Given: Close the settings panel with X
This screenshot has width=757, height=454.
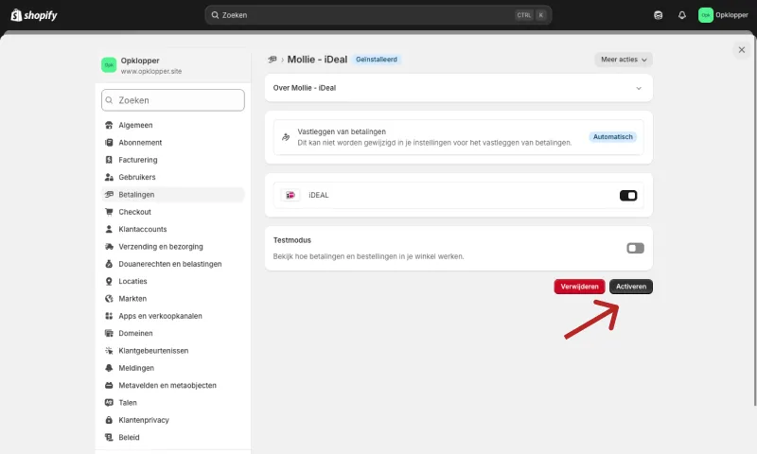Looking at the screenshot, I should point(742,50).
